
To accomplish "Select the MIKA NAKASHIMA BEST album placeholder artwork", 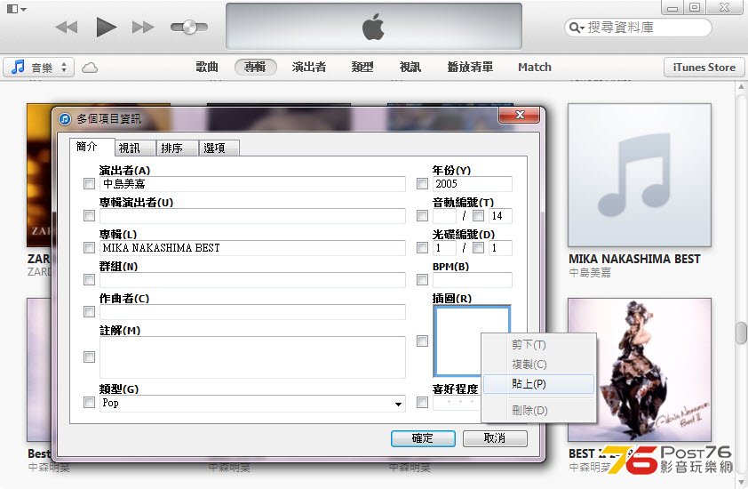I will click(x=640, y=175).
